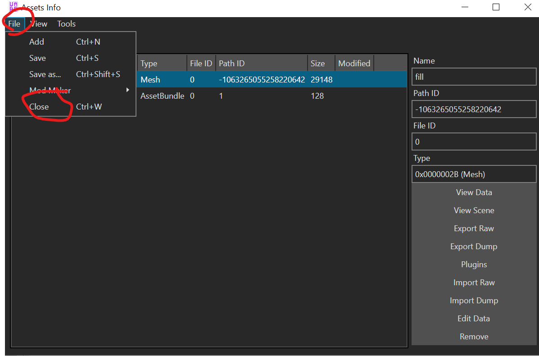Click the Import Dump button
Image resolution: width=539 pixels, height=356 pixels.
474,301
